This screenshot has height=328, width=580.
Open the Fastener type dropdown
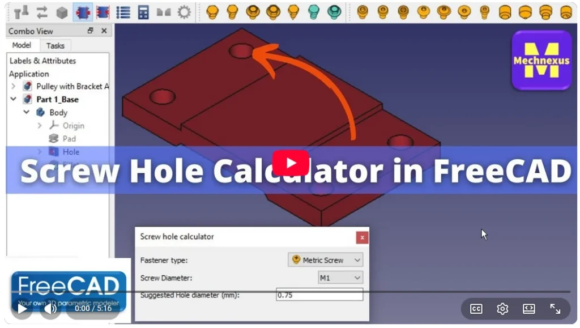[325, 260]
